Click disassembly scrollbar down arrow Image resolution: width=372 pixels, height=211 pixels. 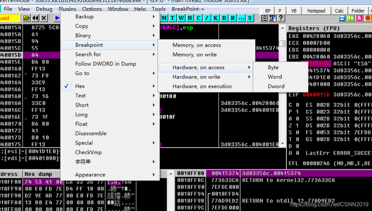coord(282,144)
